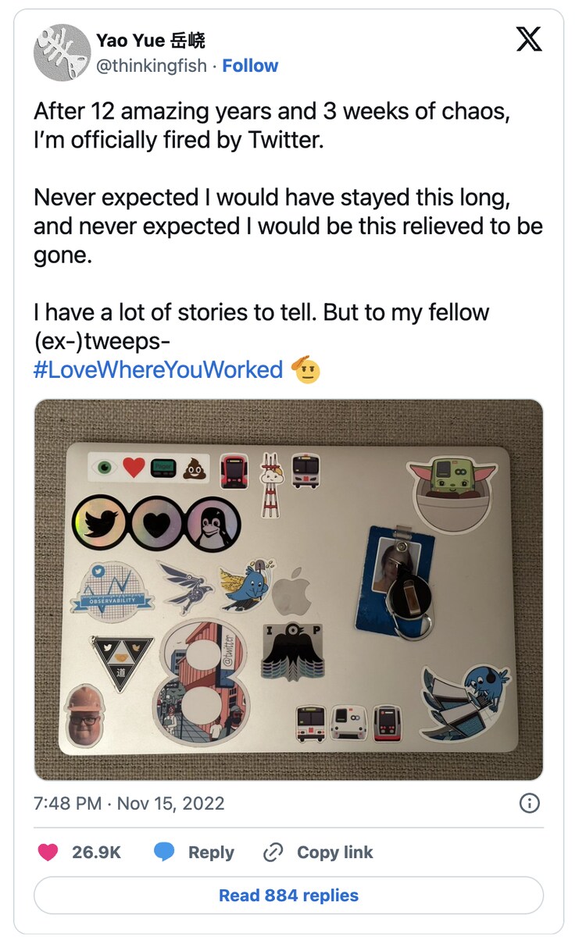The image size is (586, 951).
Task: Enlarge the sticker-covered laptop photo
Action: tap(288, 589)
